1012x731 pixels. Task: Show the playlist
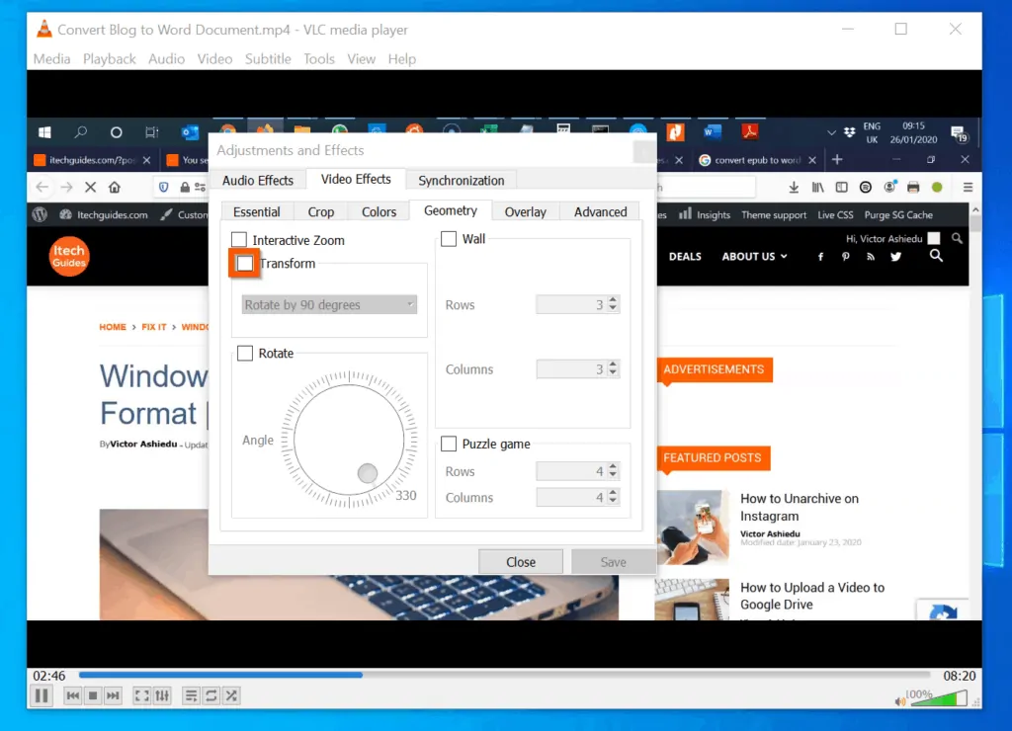click(x=191, y=695)
